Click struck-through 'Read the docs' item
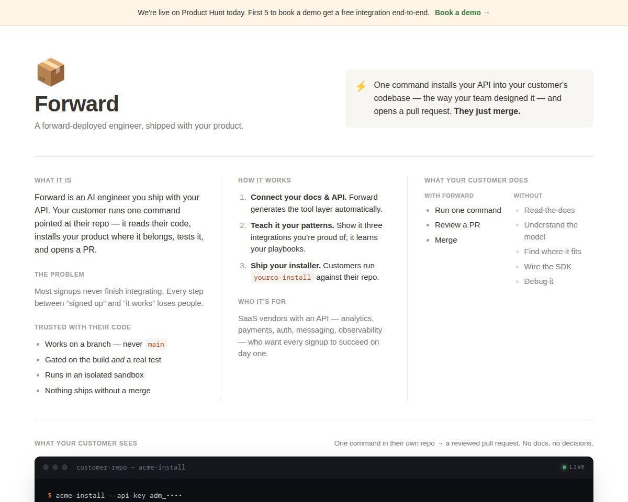The image size is (628, 502). click(549, 210)
